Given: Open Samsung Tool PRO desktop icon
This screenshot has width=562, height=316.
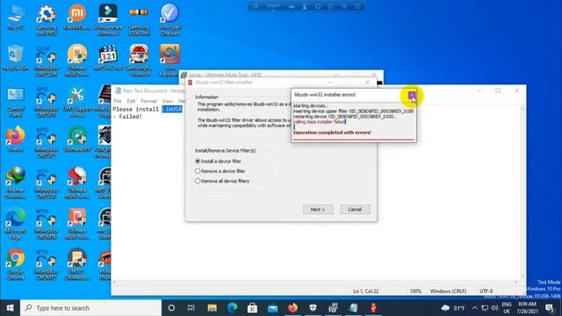Looking at the screenshot, I should 47,19.
